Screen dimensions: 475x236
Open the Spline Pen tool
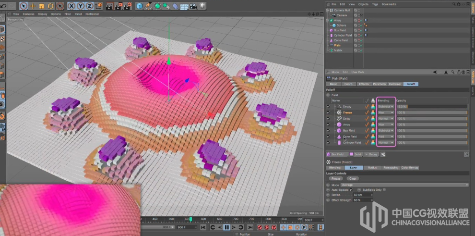148,6
